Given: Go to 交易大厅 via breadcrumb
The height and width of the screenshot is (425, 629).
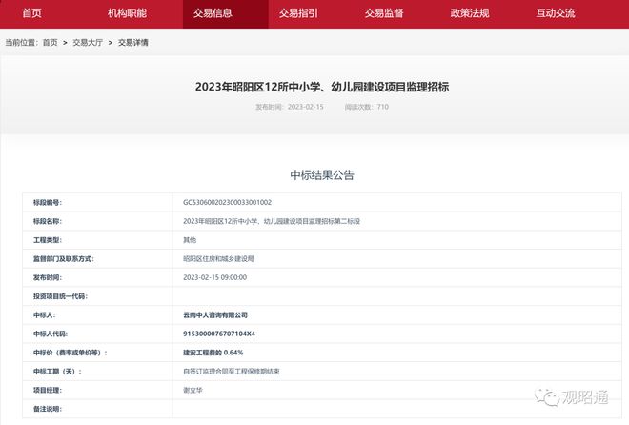Looking at the screenshot, I should 88,43.
